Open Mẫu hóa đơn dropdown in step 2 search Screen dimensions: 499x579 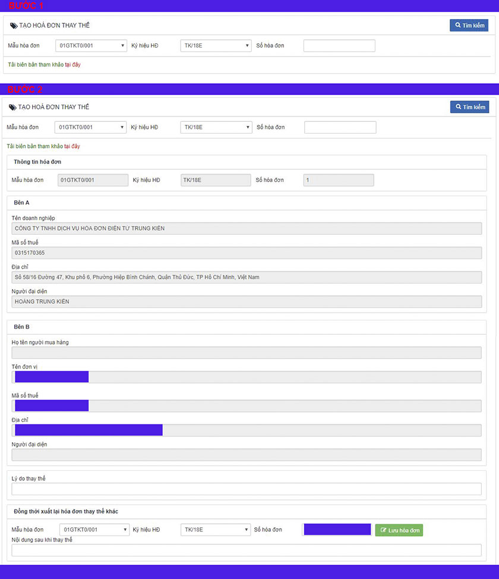pyautogui.click(x=90, y=127)
